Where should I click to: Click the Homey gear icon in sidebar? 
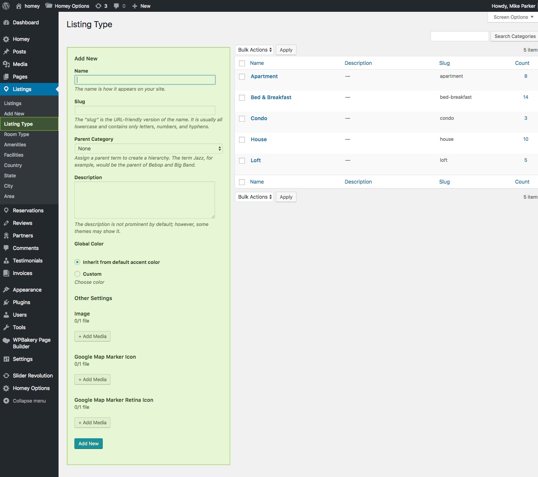click(6, 39)
